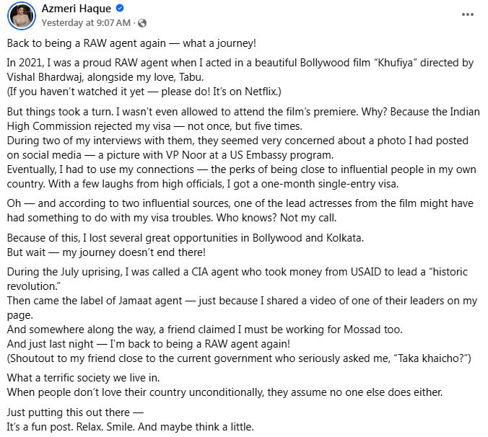Click the line mentioning Mossad
Viewport: 488px width, 437px height.
[x=205, y=330]
